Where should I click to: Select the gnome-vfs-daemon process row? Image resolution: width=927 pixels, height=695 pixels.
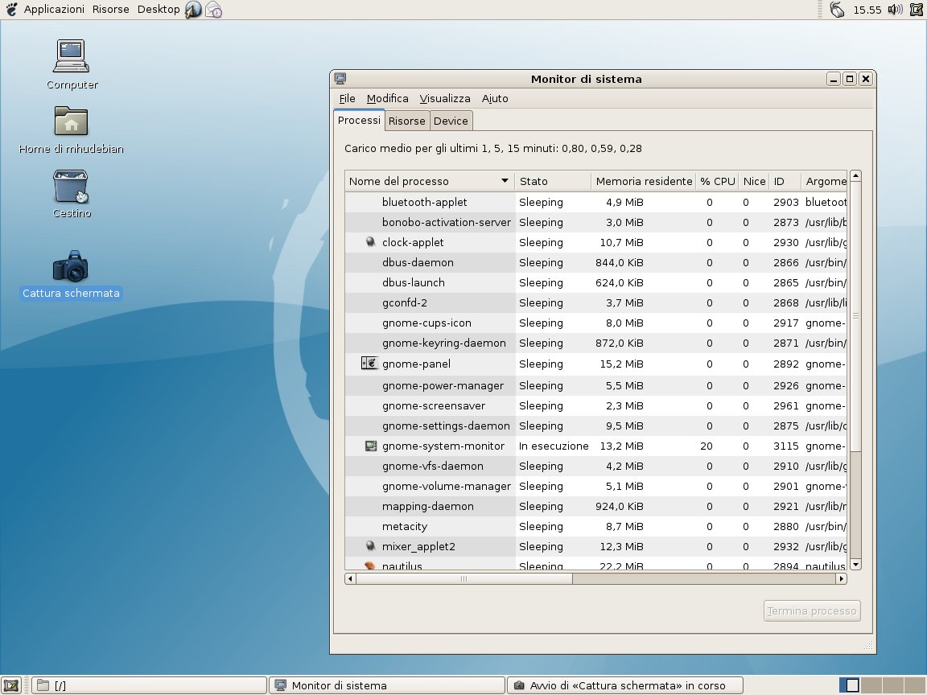coord(596,466)
